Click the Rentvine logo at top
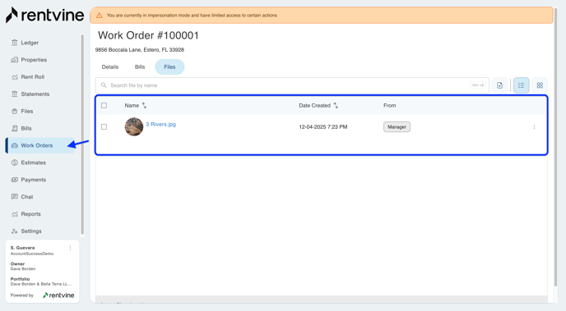Image resolution: width=566 pixels, height=311 pixels. pyautogui.click(x=44, y=15)
